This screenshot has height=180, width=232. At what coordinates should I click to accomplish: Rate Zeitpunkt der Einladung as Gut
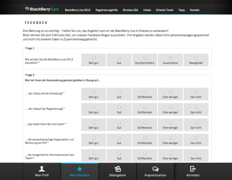tap(119, 92)
